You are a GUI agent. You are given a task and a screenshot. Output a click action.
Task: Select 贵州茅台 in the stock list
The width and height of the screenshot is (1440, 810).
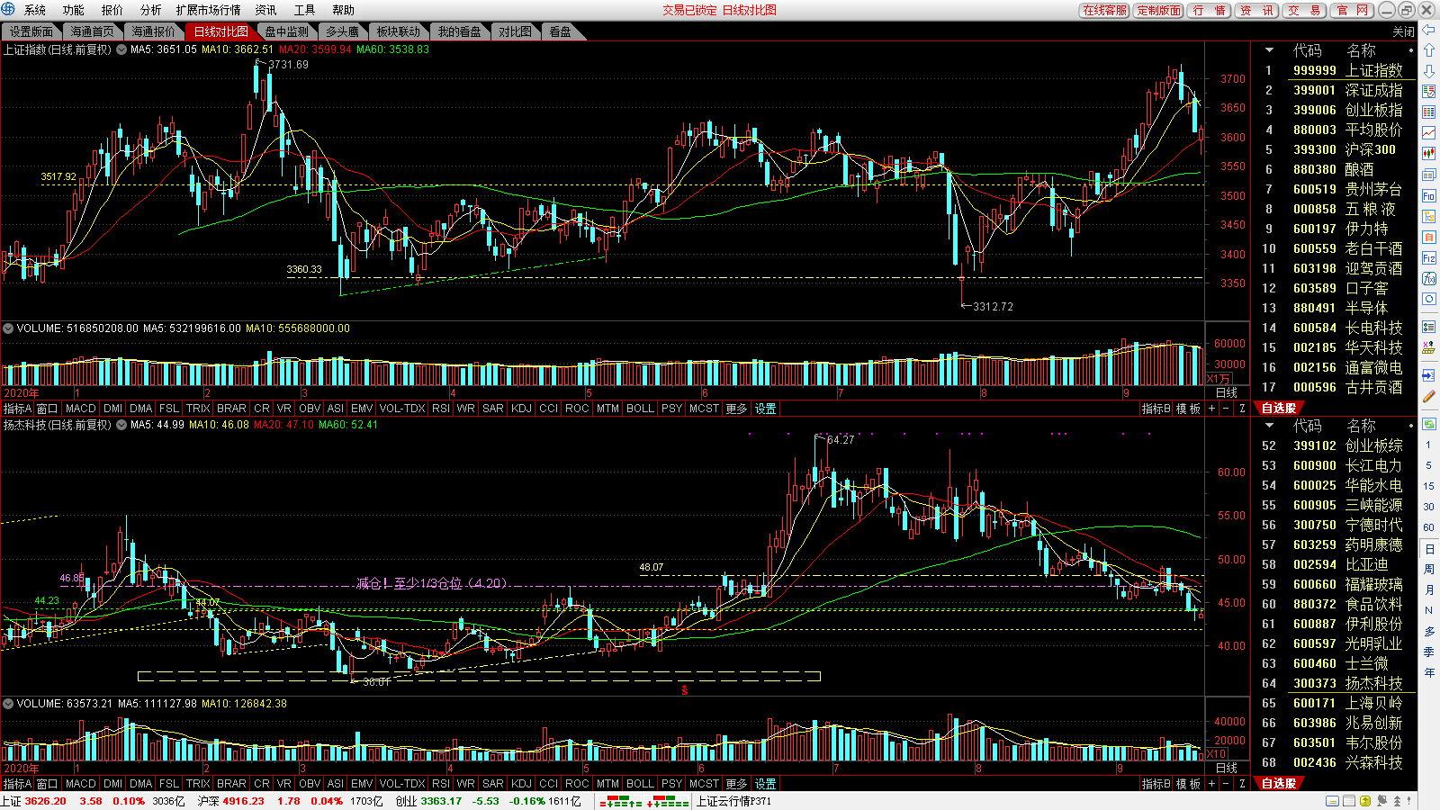pos(1373,189)
